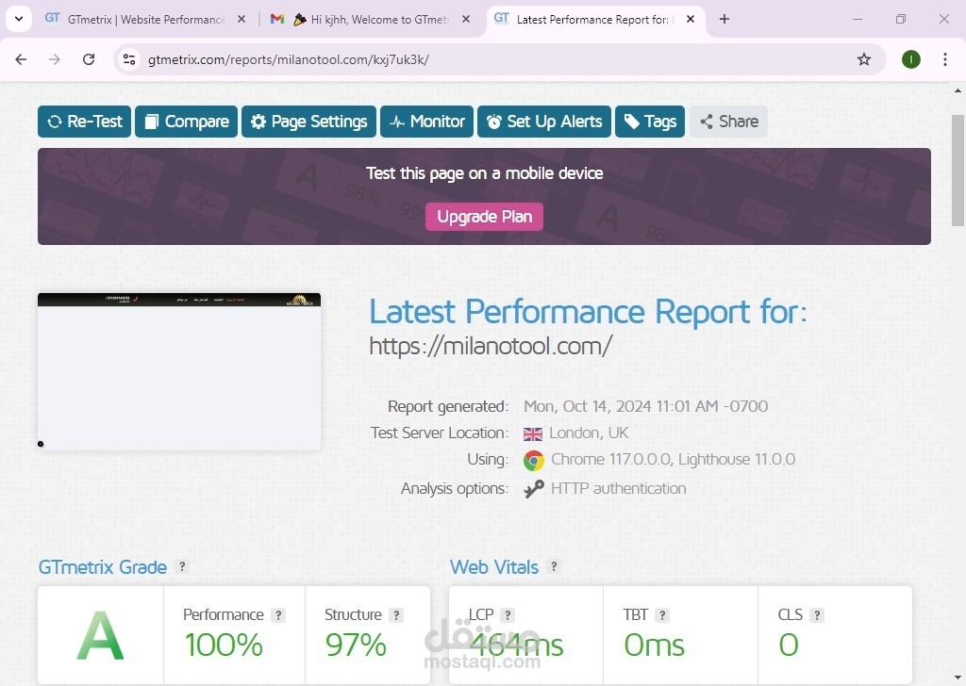Click the HTTP authentication text
Screen dimensions: 966x686
pyautogui.click(x=619, y=488)
